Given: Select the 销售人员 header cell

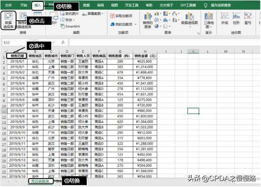Looking at the screenshot, I should pyautogui.click(x=83, y=56).
